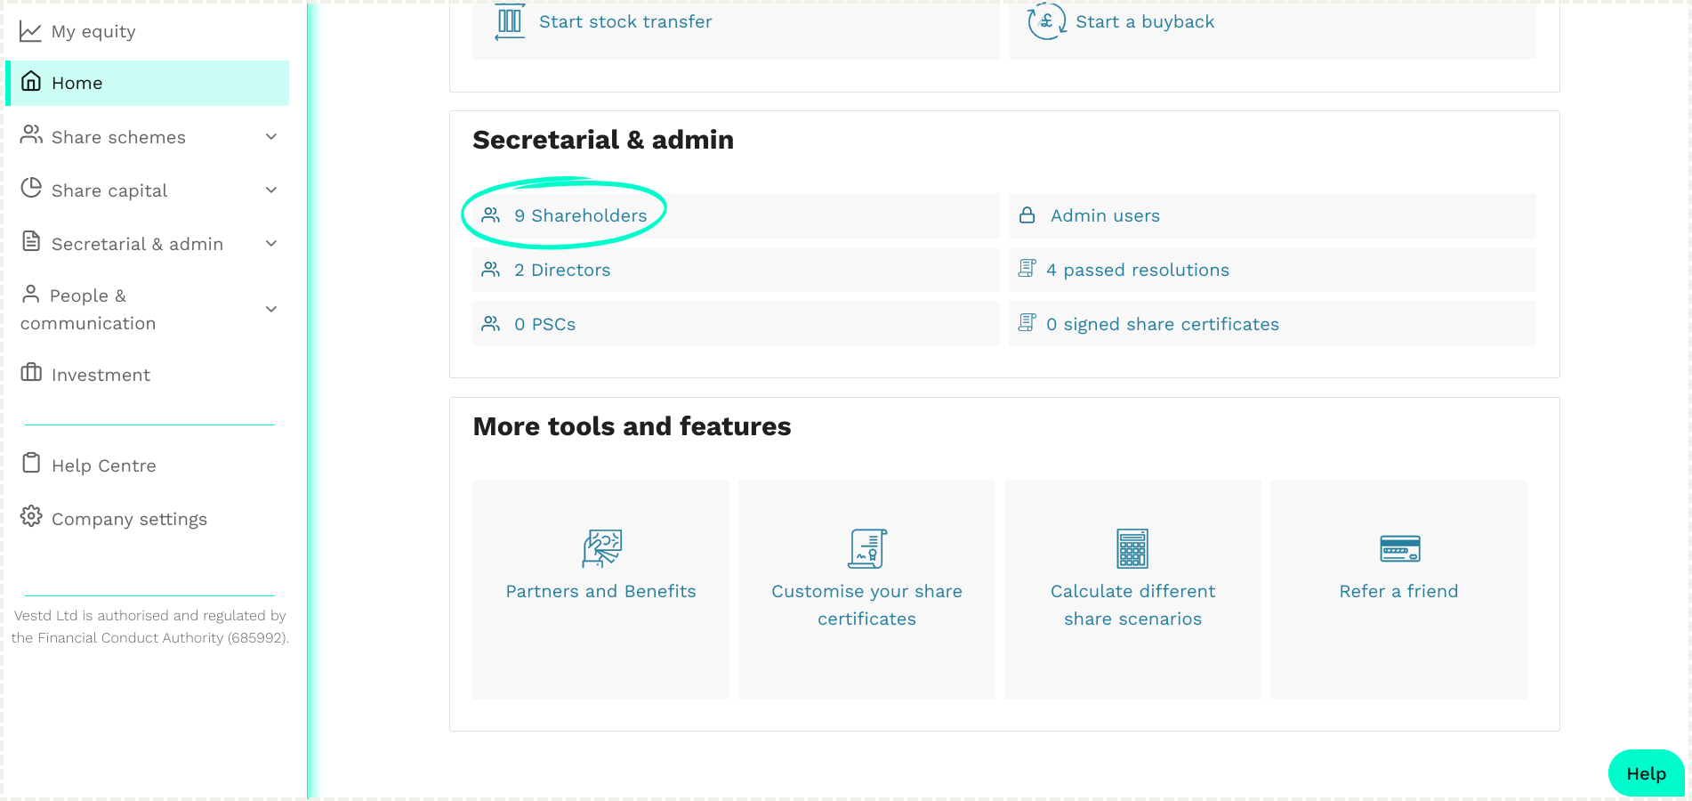
Task: Click the Start stock transfer link
Action: 625,21
